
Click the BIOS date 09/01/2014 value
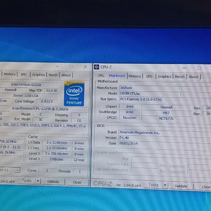click(165, 143)
